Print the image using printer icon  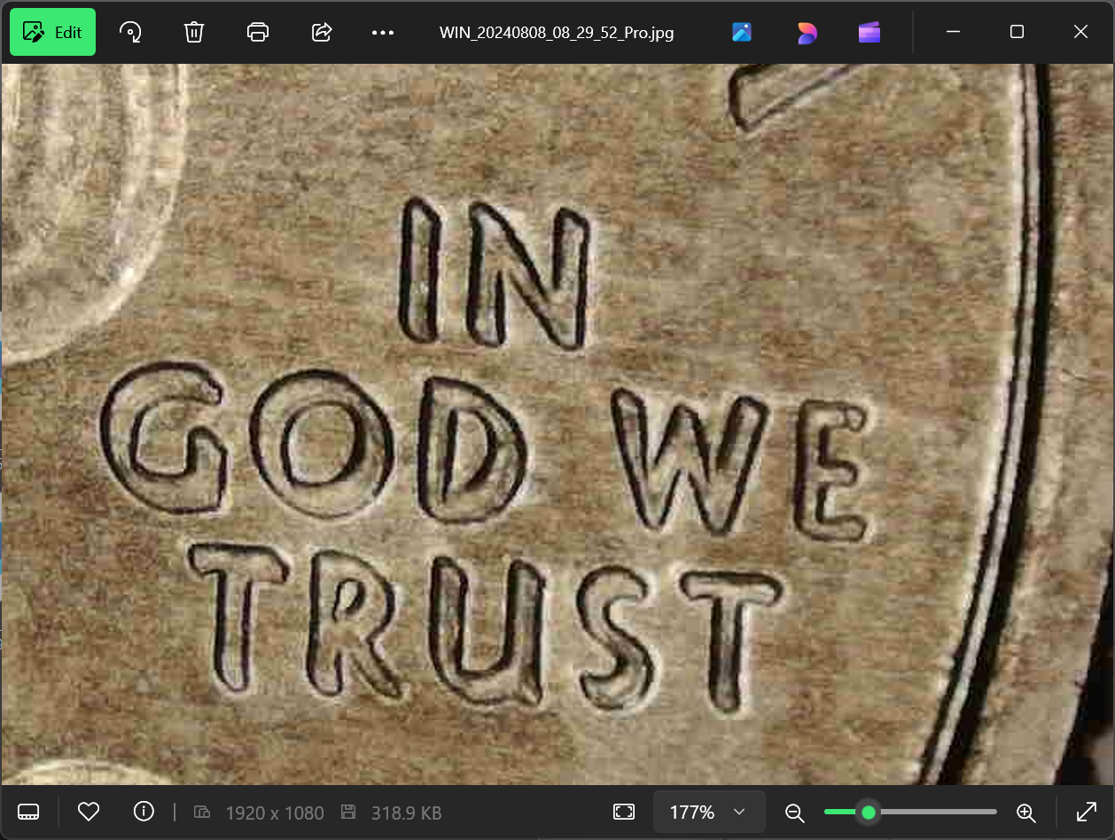[258, 32]
